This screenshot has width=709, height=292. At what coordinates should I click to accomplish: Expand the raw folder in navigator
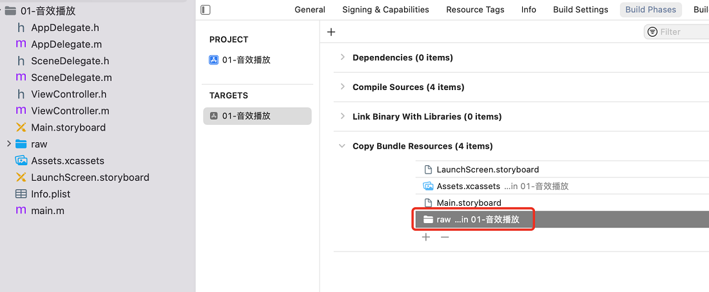8,144
